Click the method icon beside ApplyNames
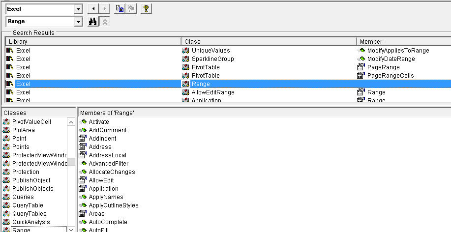This screenshot has width=451, height=232. 83,197
